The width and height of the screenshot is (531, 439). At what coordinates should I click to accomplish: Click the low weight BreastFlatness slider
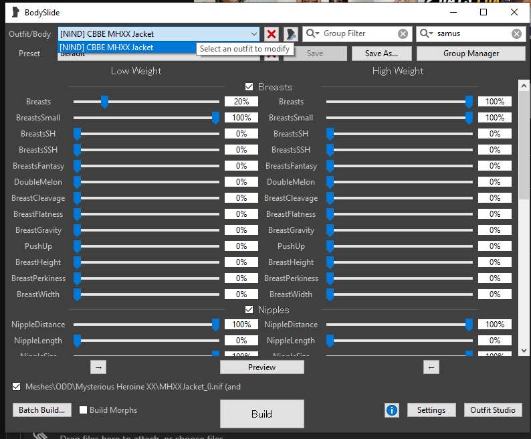(146, 214)
